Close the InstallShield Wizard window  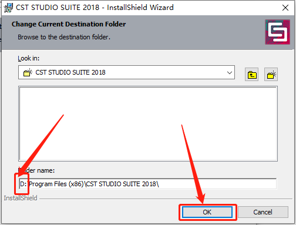click(x=285, y=8)
